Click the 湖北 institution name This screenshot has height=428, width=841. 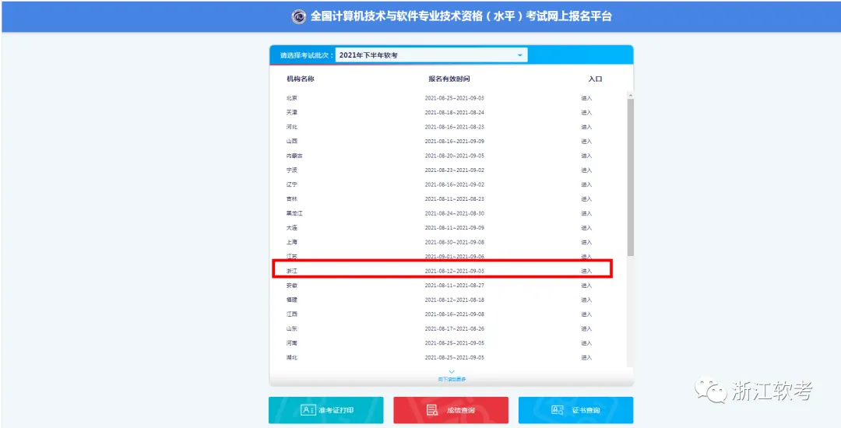pos(292,358)
